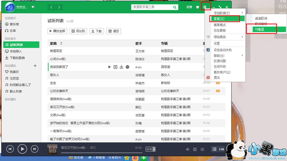The height and width of the screenshot is (161, 287).
Task: Open more options for 我笑到都哭了
Action: (128, 67)
